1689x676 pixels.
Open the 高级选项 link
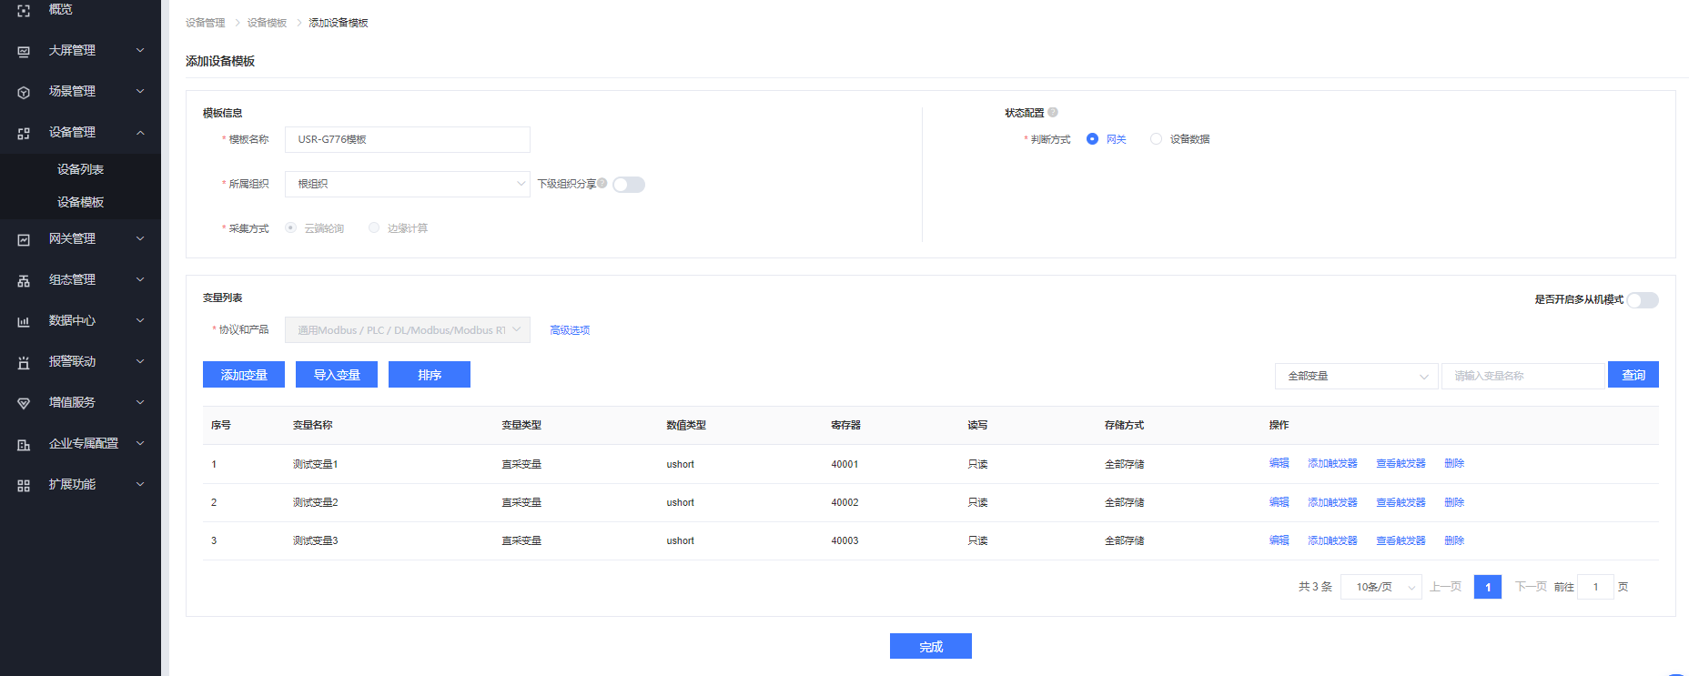tap(570, 330)
